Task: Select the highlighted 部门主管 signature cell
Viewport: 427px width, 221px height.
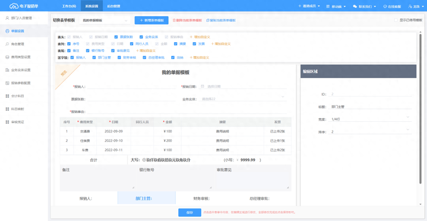Action: coord(147,198)
